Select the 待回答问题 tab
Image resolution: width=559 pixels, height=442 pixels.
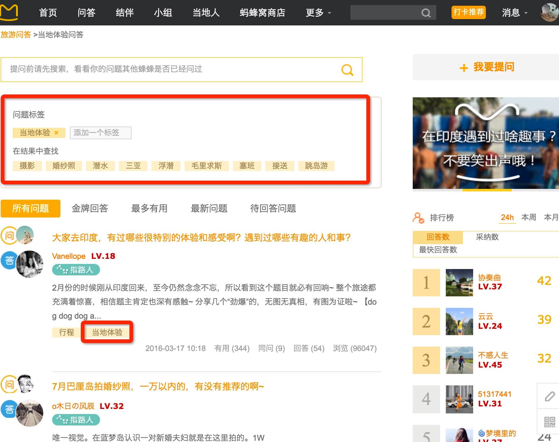[x=273, y=209]
